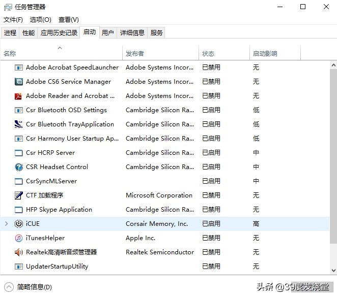Click the iTunesHelper music note icon
This screenshot has width=337, height=299.
(x=19, y=238)
